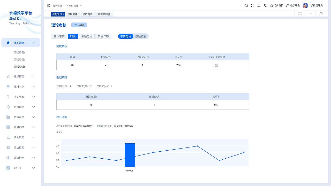Go to 门户首页

[x=276, y=5]
